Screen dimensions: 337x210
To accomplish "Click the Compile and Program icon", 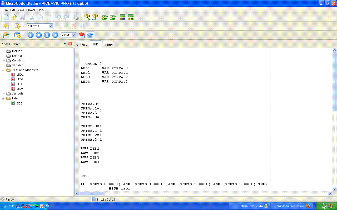I will 18,26.
